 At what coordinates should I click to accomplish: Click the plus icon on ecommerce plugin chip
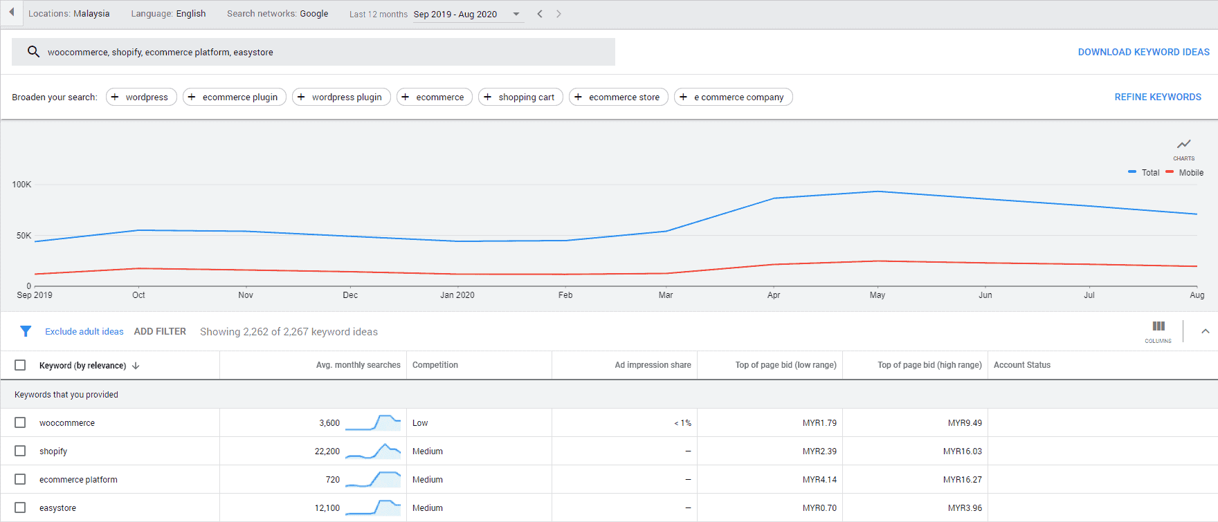(192, 97)
